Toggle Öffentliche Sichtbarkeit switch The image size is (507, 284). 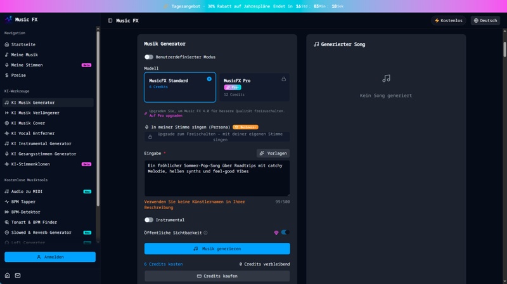[x=285, y=232]
